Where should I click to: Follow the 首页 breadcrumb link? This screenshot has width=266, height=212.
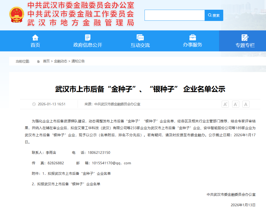coord(46,61)
